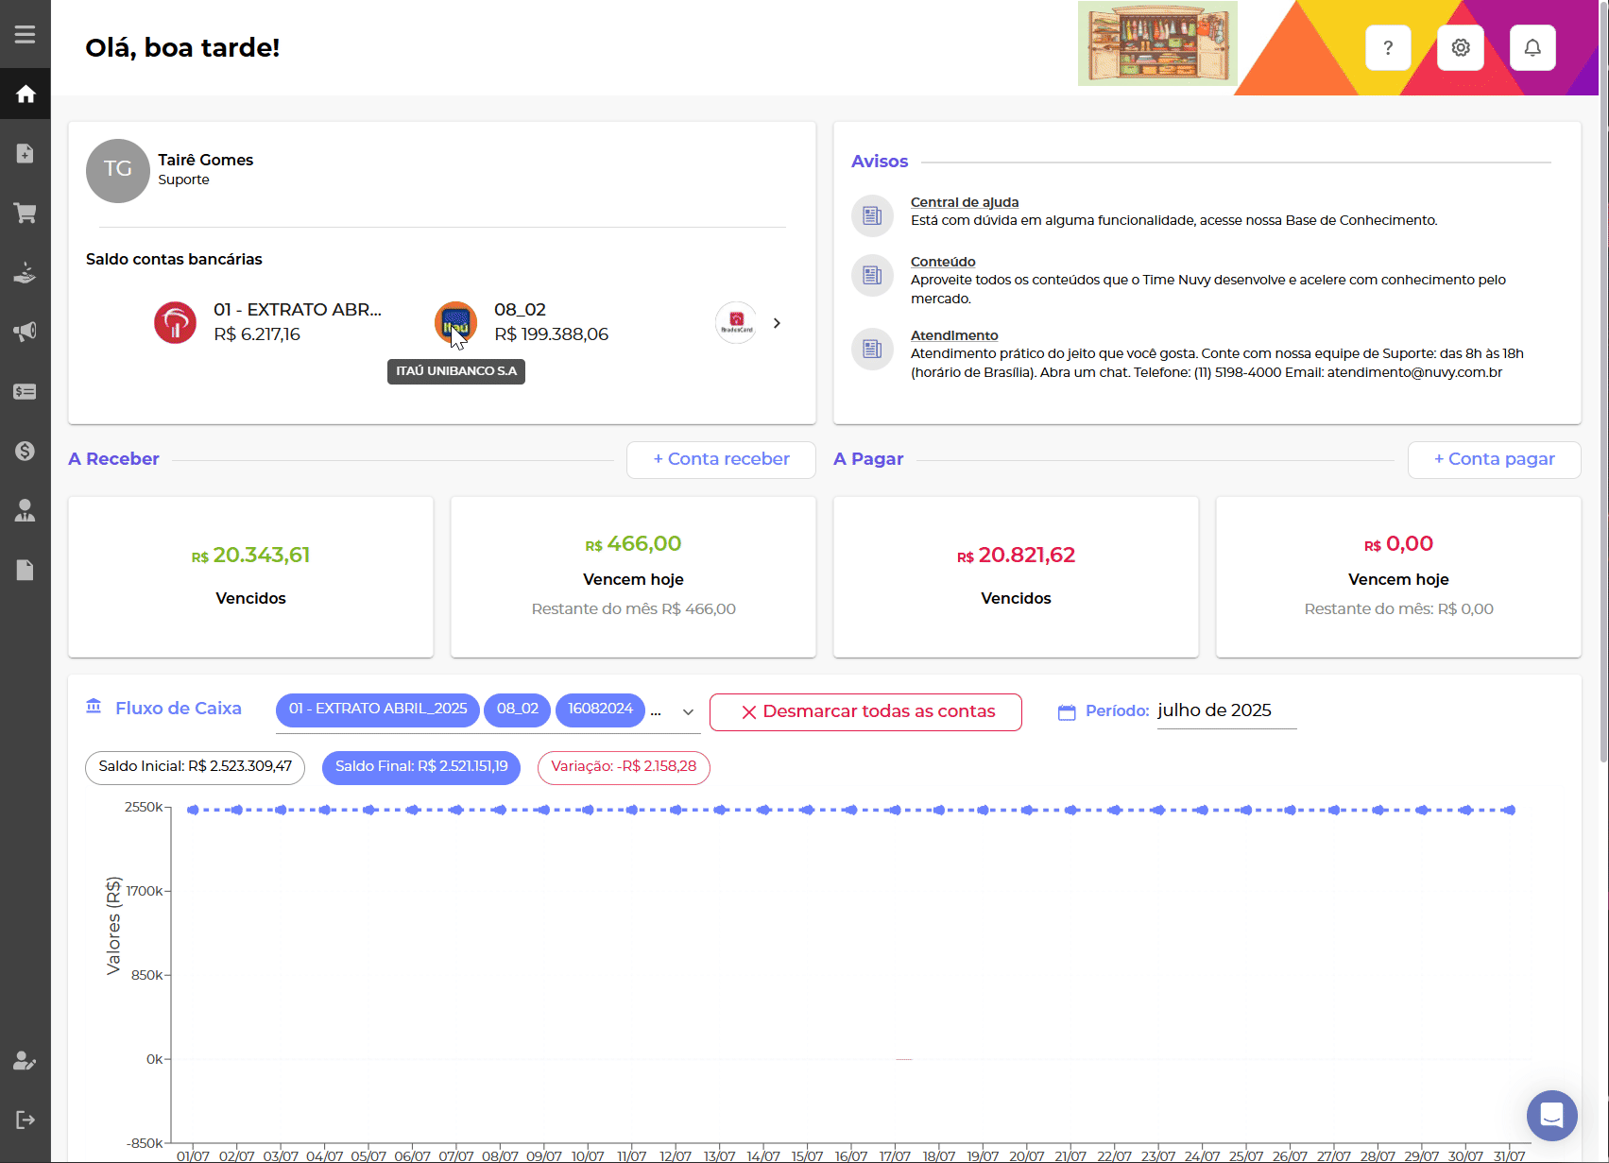Click the + Conta receber button

click(721, 459)
